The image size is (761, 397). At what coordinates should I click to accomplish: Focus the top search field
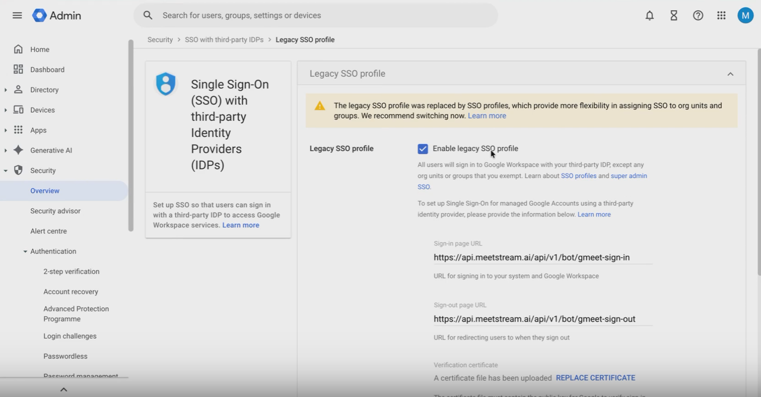pyautogui.click(x=316, y=15)
